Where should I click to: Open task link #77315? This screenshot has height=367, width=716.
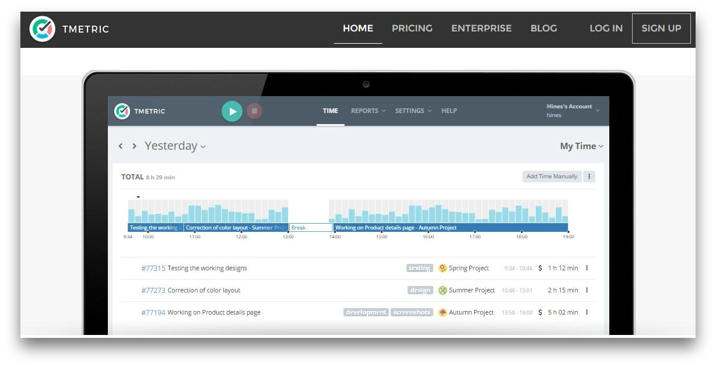153,268
